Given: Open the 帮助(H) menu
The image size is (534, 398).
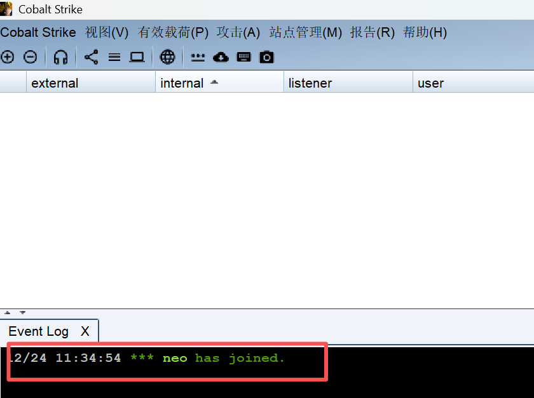Looking at the screenshot, I should pos(425,32).
